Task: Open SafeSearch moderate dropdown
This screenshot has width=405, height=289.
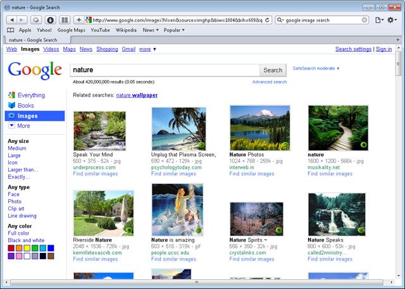Action: 316,68
